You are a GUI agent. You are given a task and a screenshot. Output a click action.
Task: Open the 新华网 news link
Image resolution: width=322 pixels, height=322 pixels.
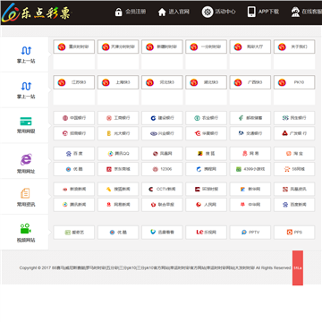click(250, 189)
